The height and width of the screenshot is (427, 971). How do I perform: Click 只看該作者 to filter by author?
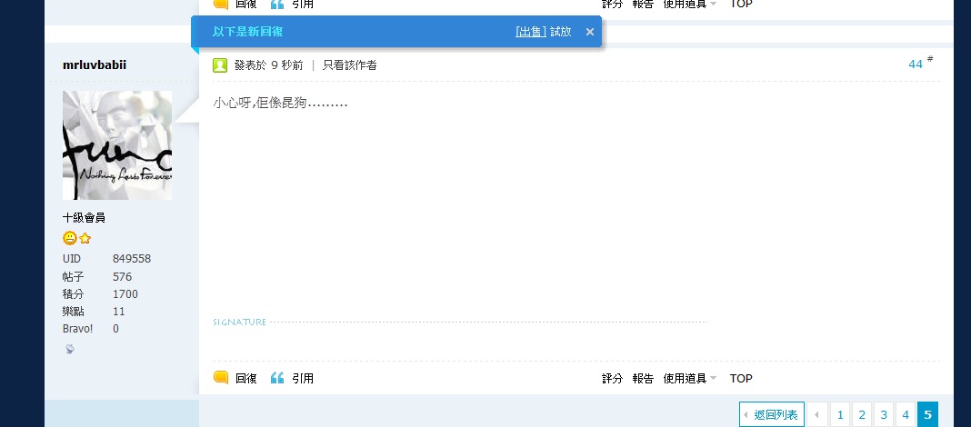tap(349, 65)
